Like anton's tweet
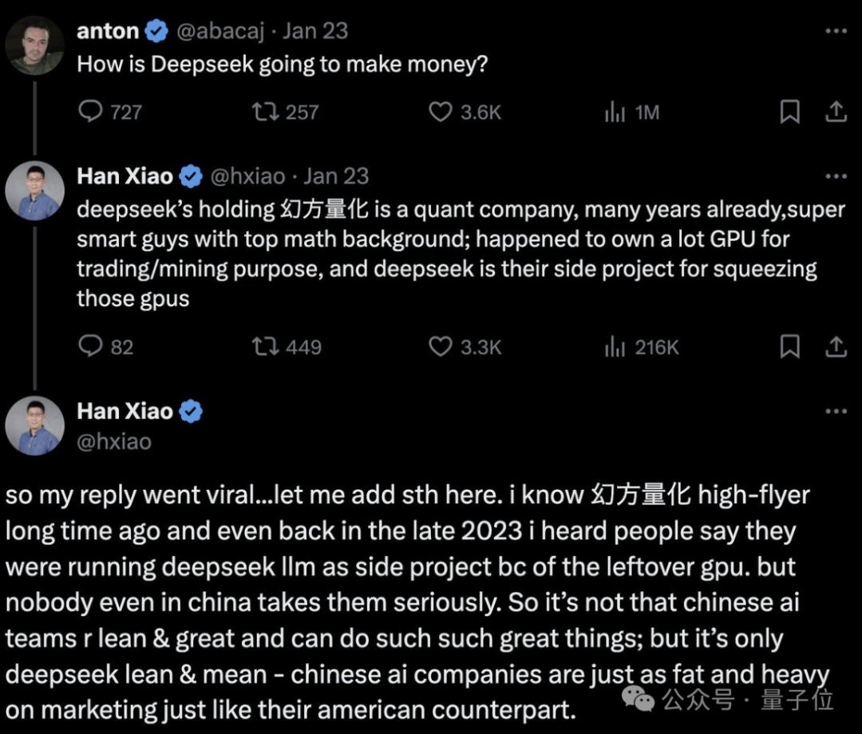The width and height of the screenshot is (862, 734). coord(441,112)
